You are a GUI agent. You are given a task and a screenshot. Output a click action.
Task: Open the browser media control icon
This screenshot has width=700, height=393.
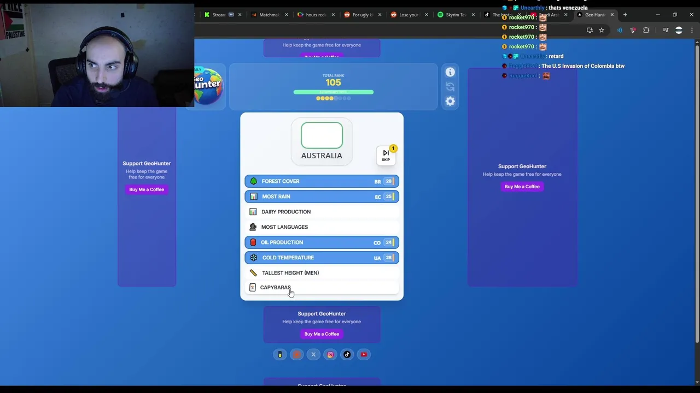pyautogui.click(x=666, y=31)
